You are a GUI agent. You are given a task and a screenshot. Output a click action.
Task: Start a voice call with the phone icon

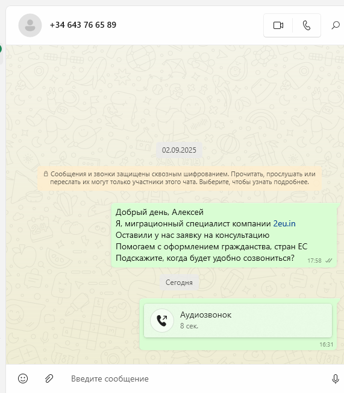coord(307,25)
